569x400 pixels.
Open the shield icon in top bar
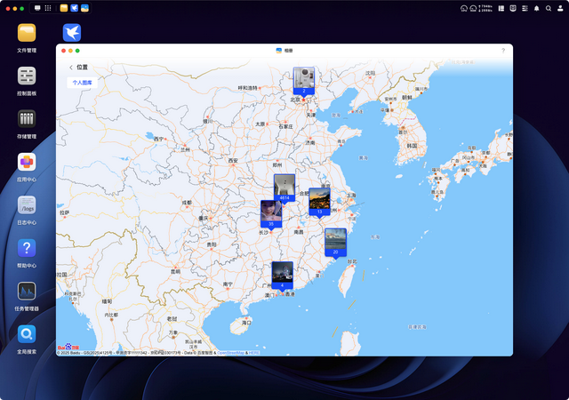tap(513, 8)
